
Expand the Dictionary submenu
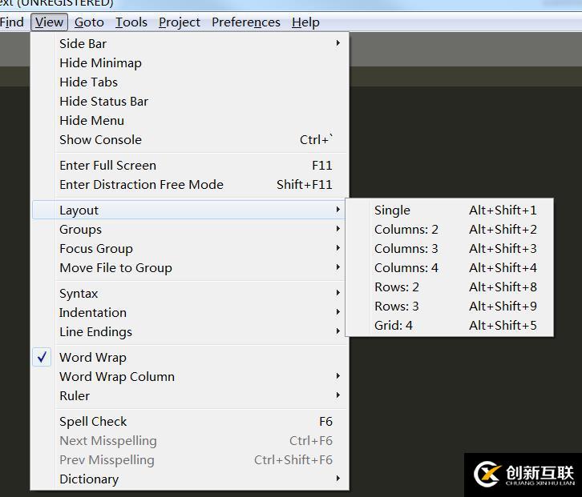tap(189, 479)
